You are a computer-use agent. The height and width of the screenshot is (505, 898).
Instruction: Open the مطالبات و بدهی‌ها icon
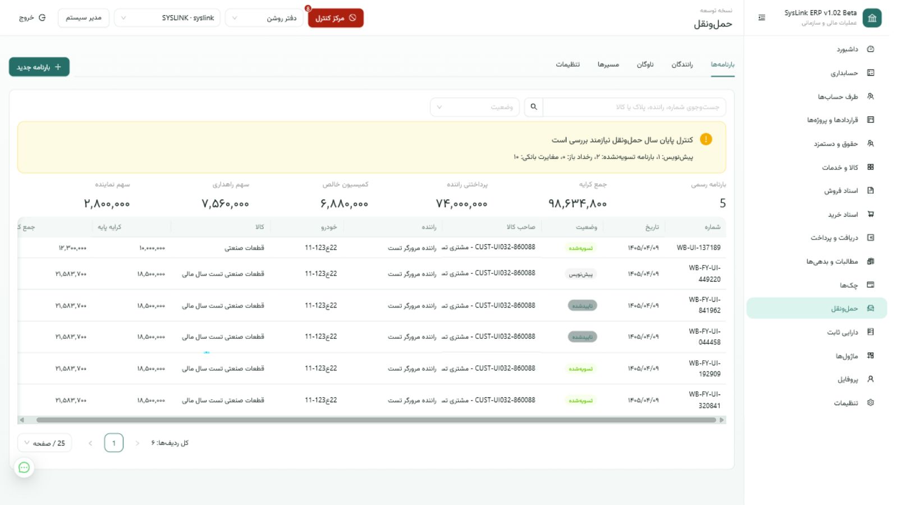870,261
